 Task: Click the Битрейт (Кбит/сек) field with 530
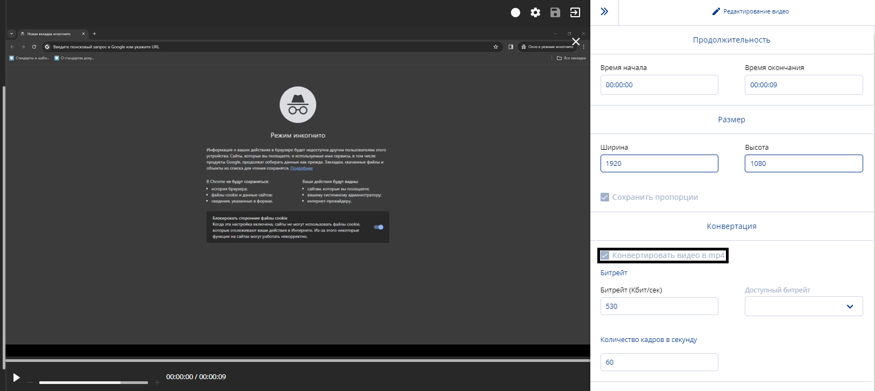(659, 306)
